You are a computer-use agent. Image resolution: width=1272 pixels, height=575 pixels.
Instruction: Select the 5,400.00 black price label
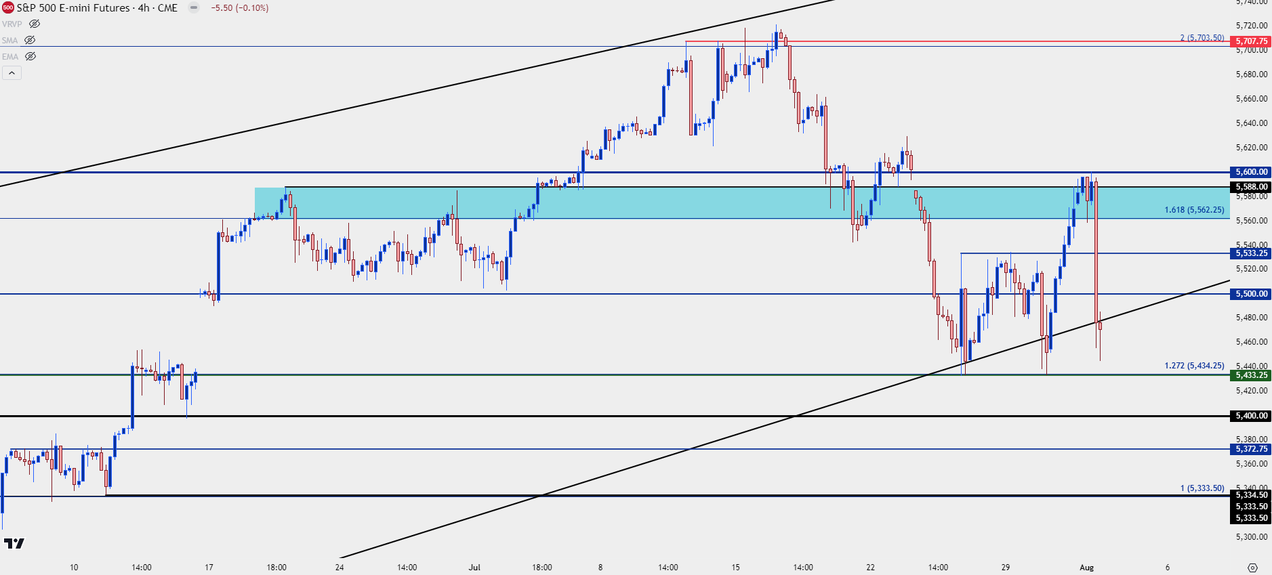pos(1250,416)
